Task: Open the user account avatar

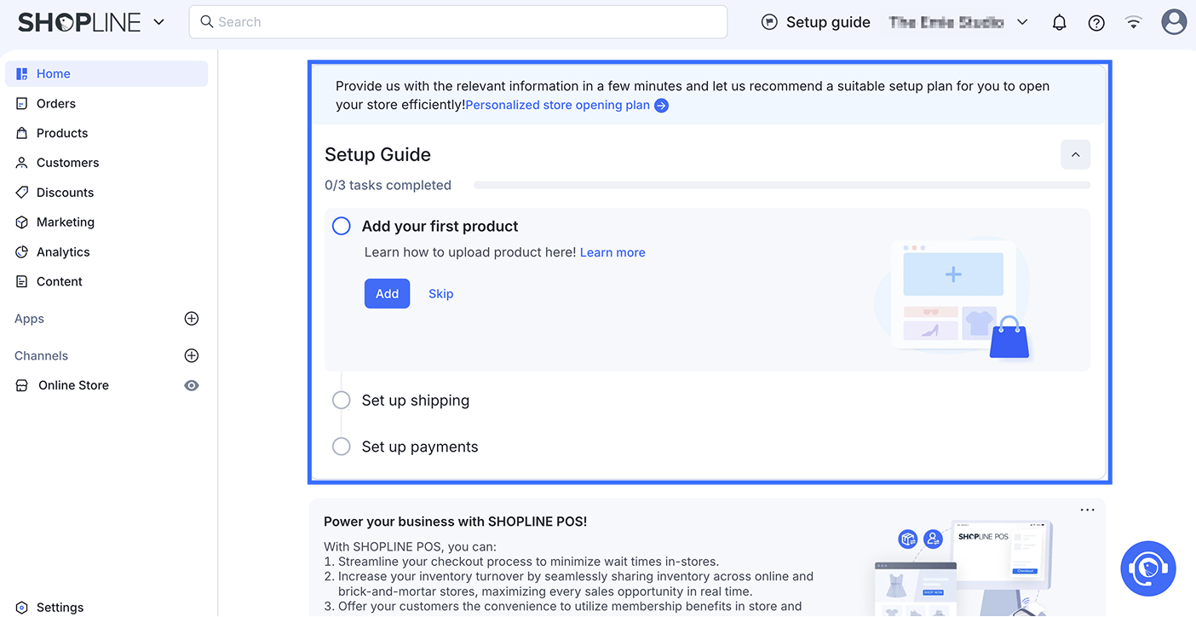Action: (1174, 22)
